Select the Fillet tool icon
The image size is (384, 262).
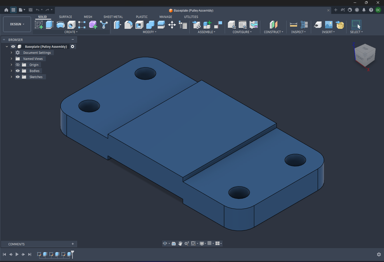(128, 25)
